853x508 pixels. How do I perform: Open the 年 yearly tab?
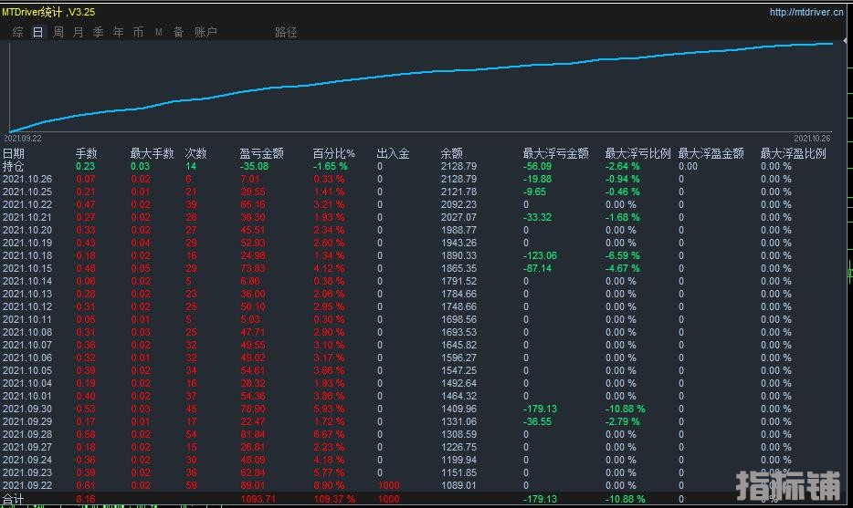pyautogui.click(x=118, y=32)
